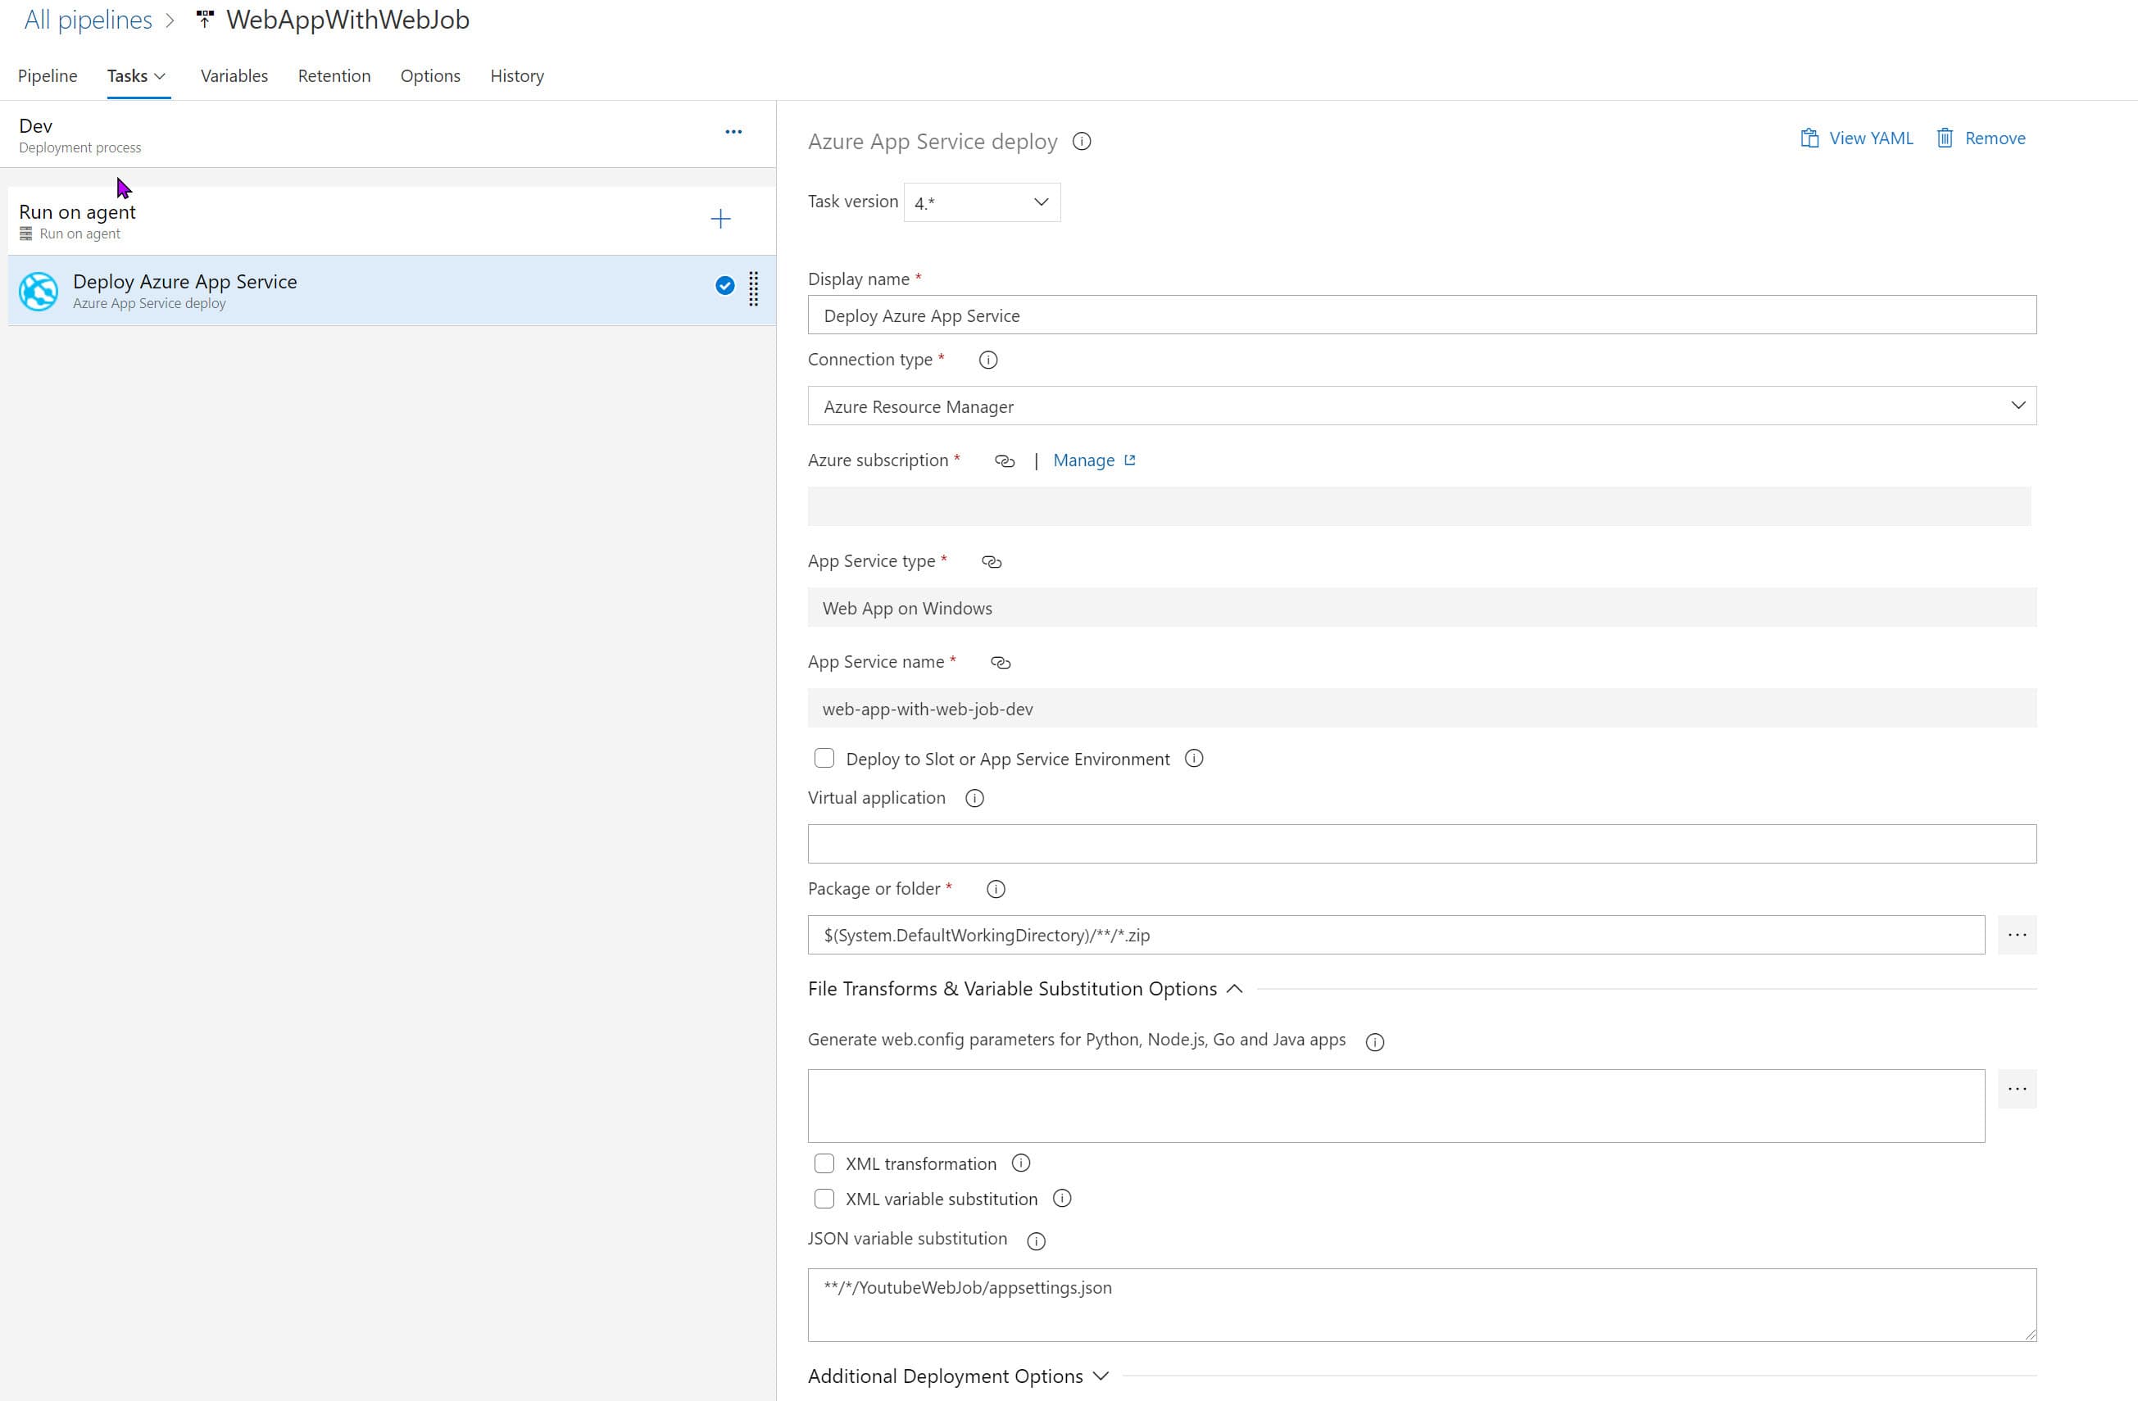Open the Tasks tab dropdown chevron
The height and width of the screenshot is (1401, 2138).
pyautogui.click(x=160, y=76)
